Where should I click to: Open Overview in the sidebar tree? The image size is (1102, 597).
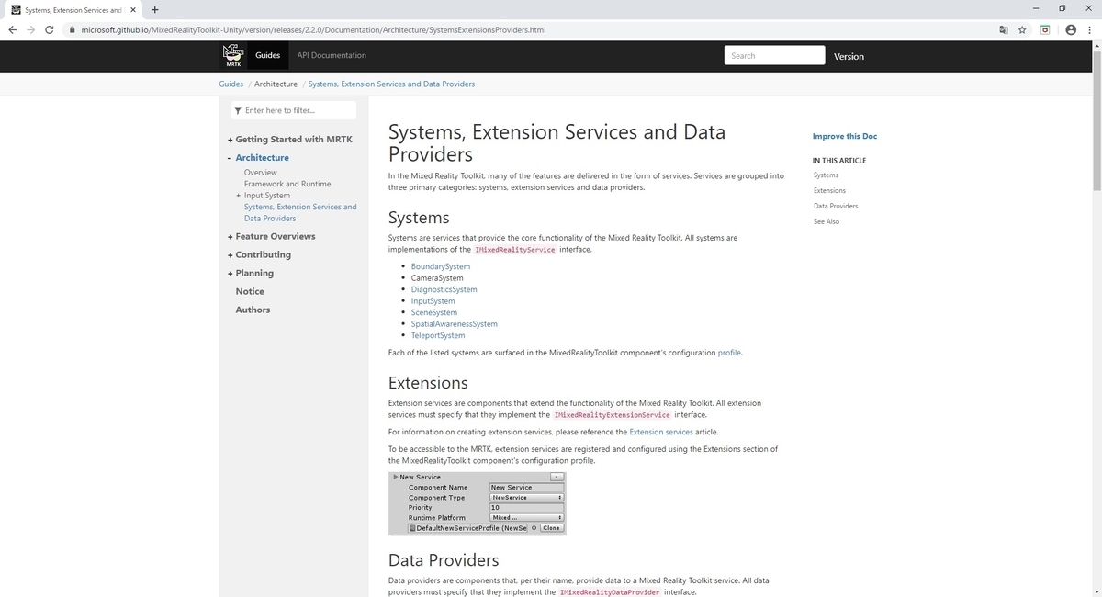260,173
